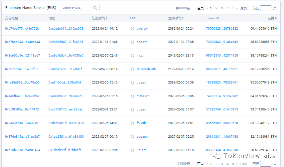Viewport: 284px width, 167px height.
Task: Sort by cost column arrows
Action: tap(276, 18)
